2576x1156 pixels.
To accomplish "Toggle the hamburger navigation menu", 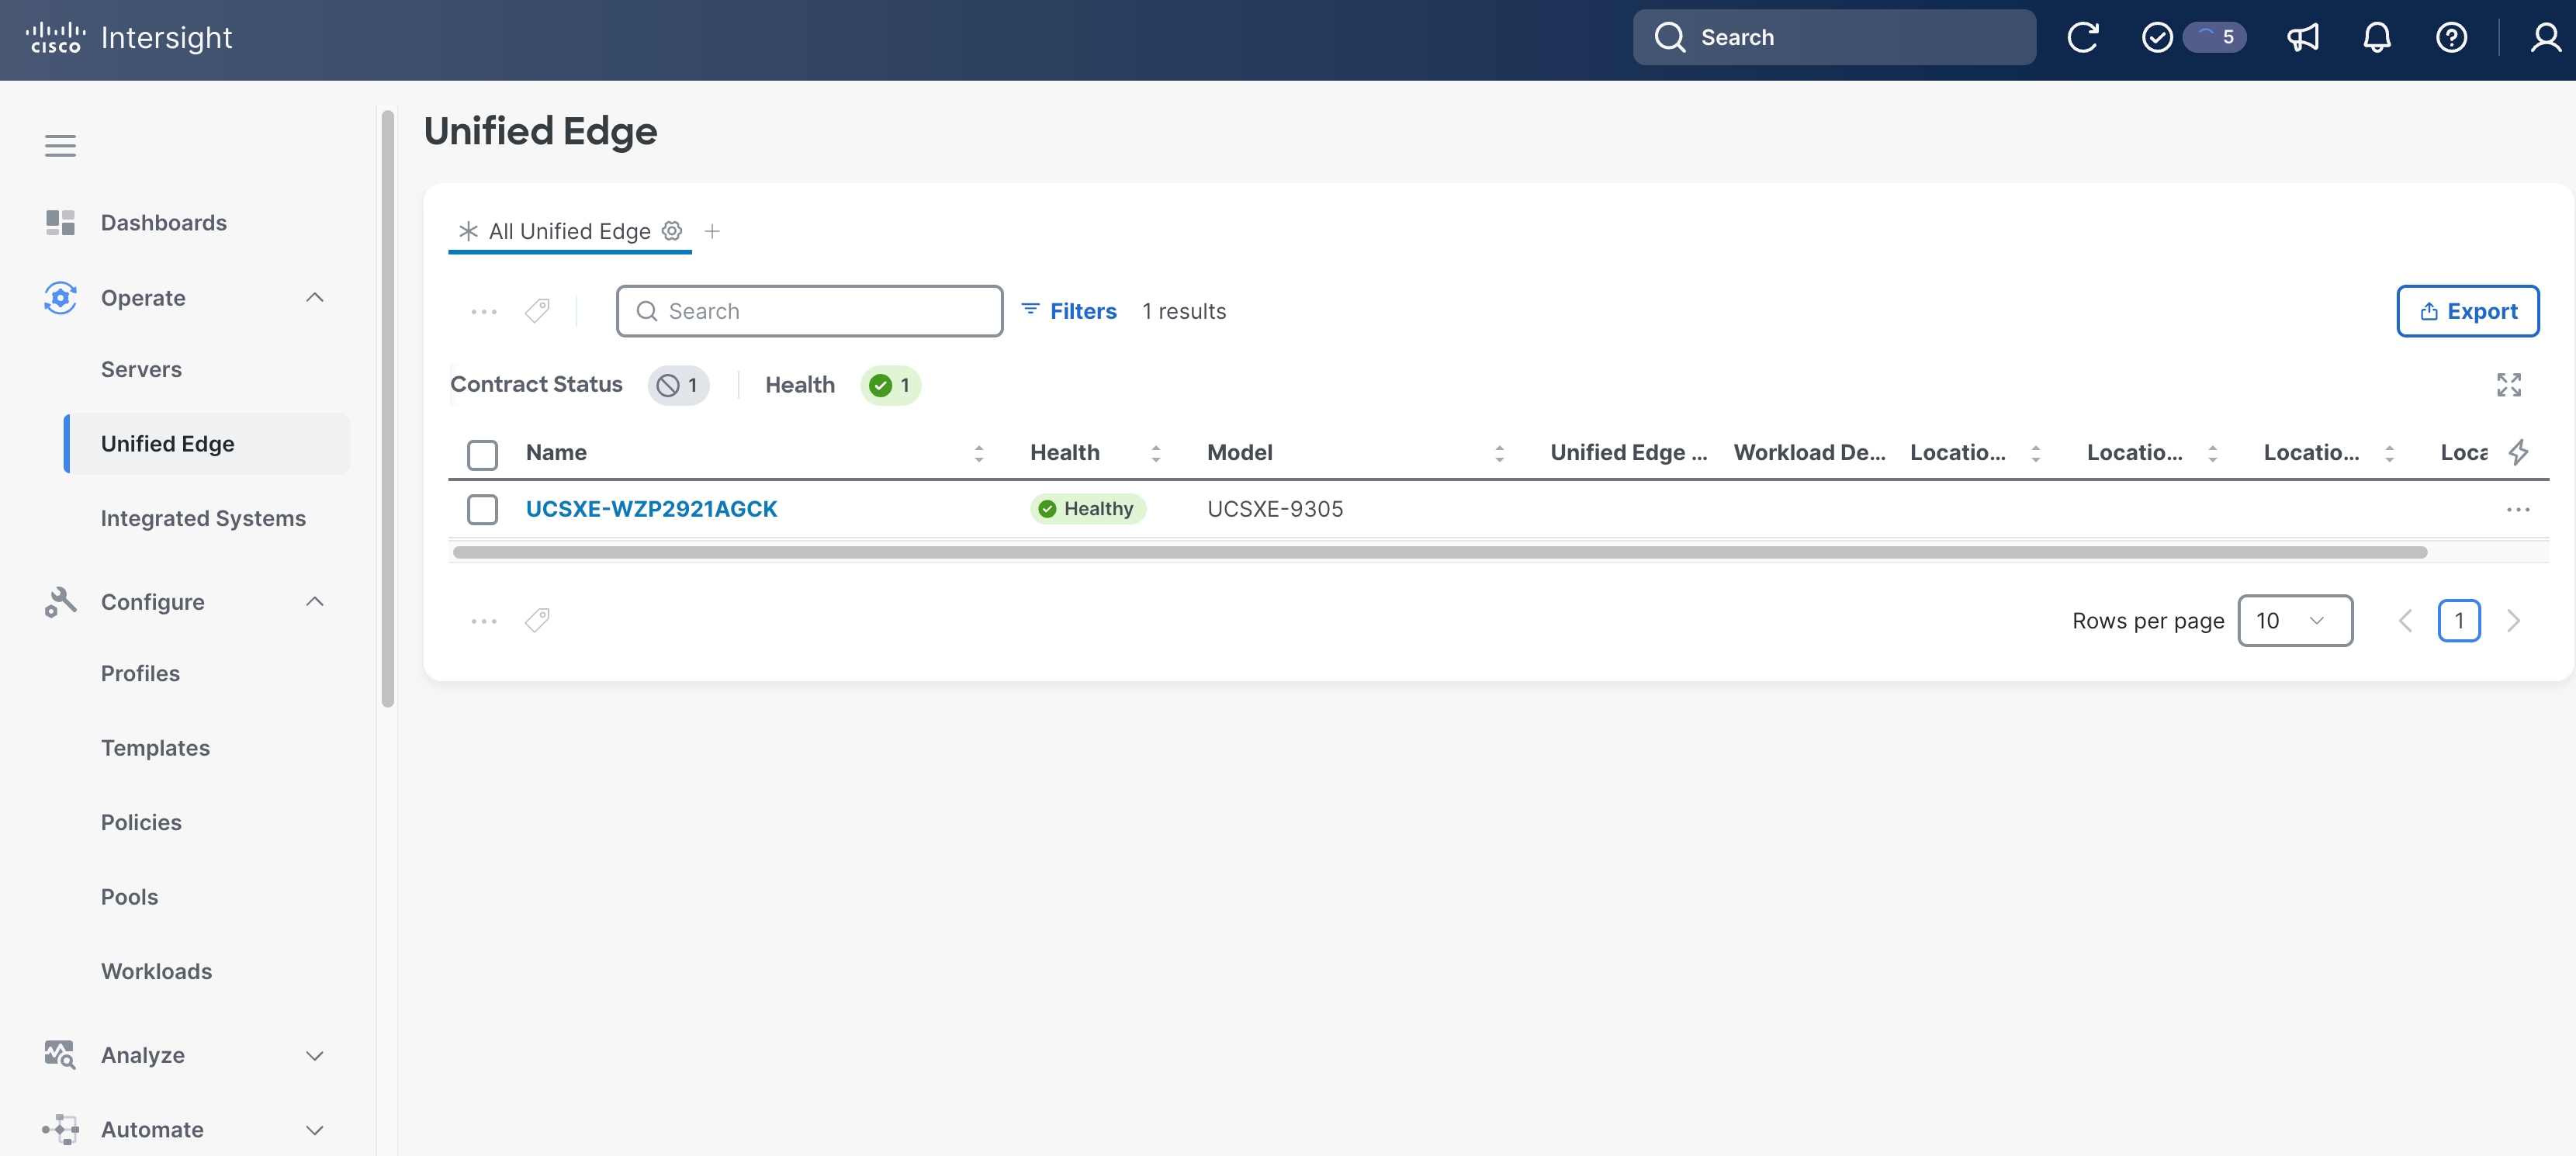I will click(x=60, y=146).
